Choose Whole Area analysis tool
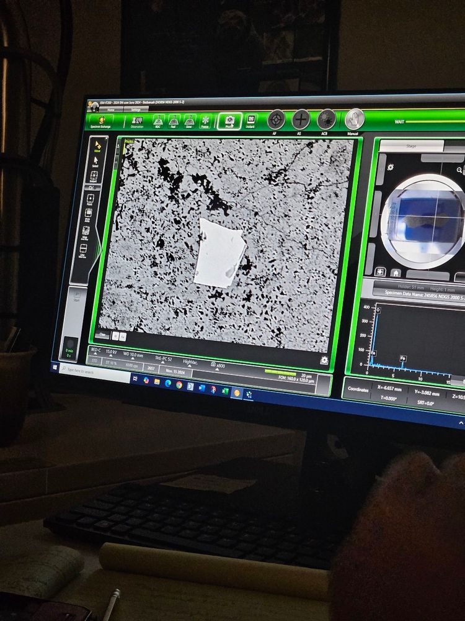Screen dimensions: 465x621 88,215
